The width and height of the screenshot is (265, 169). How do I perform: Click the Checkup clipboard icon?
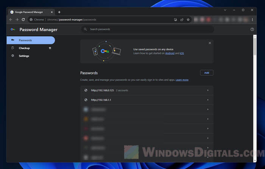coord(12,48)
